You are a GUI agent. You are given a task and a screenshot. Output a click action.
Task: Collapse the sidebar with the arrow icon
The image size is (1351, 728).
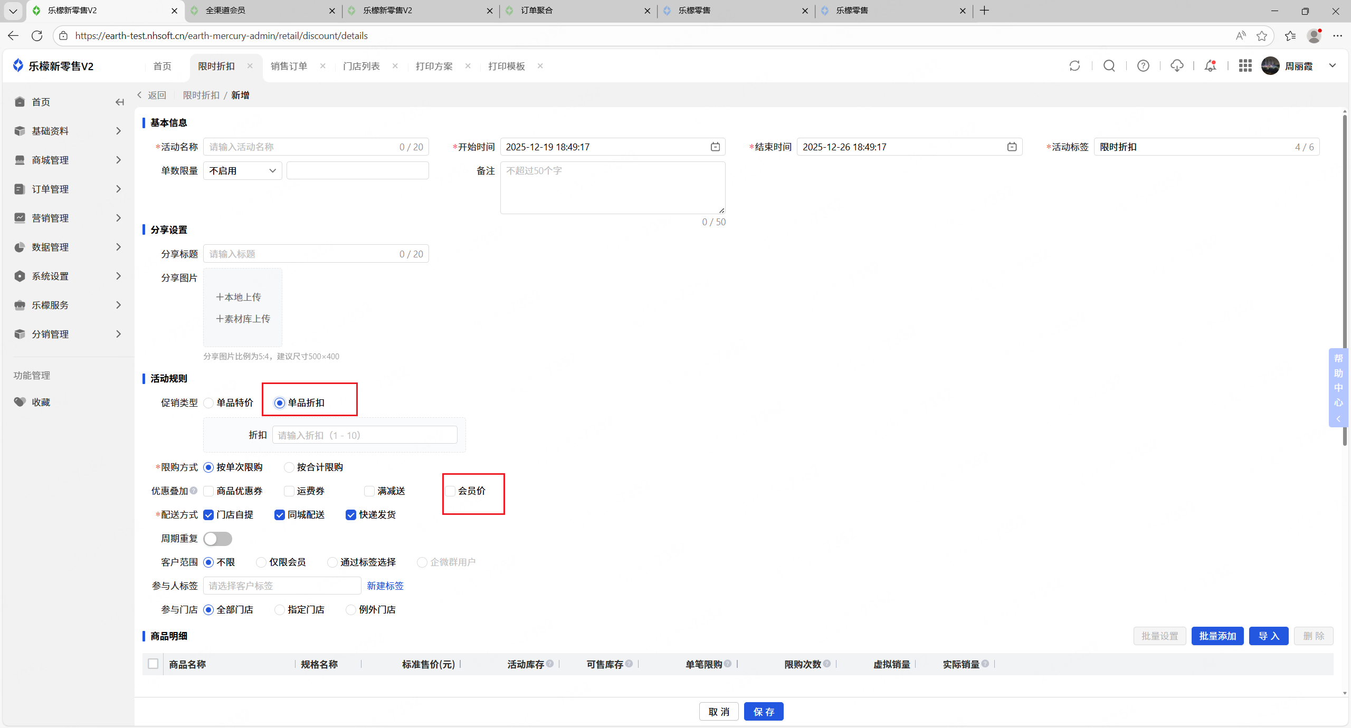[120, 102]
